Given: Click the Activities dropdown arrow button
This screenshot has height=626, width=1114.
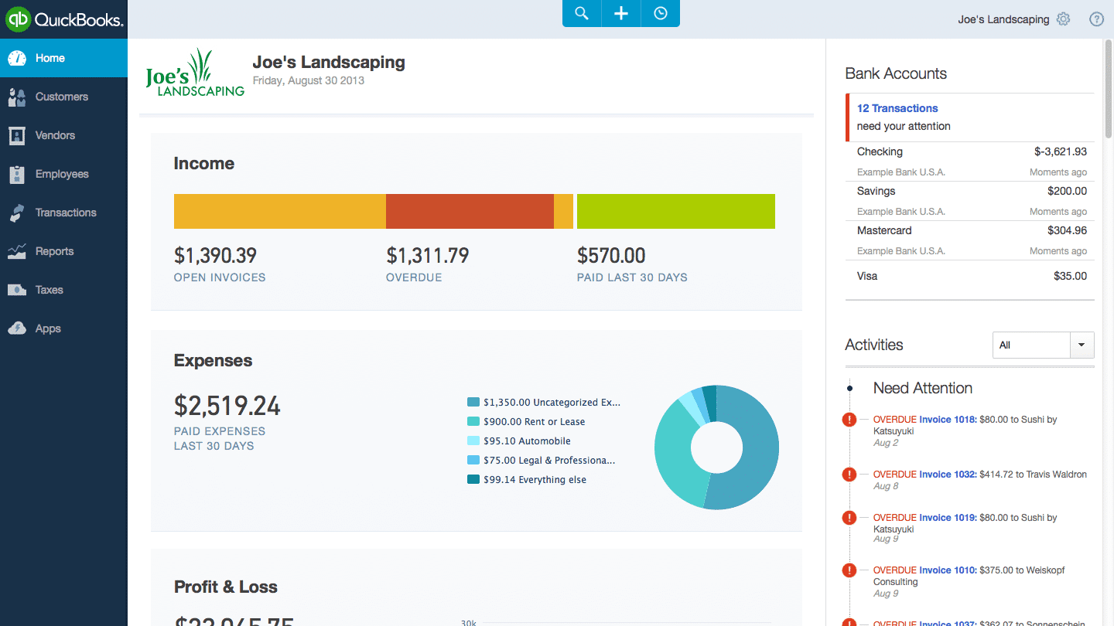Looking at the screenshot, I should [1082, 345].
